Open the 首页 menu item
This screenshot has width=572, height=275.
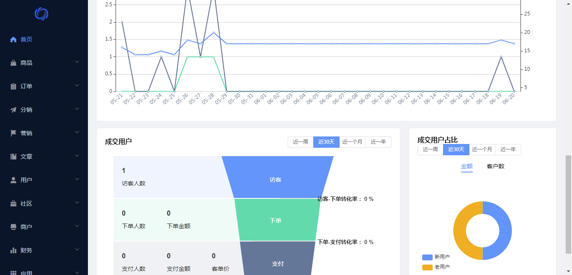(44, 39)
